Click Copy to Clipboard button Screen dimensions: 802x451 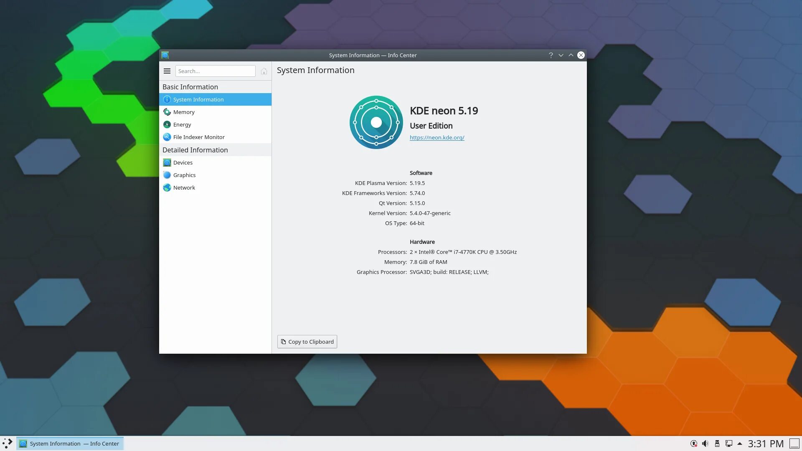[x=307, y=342]
